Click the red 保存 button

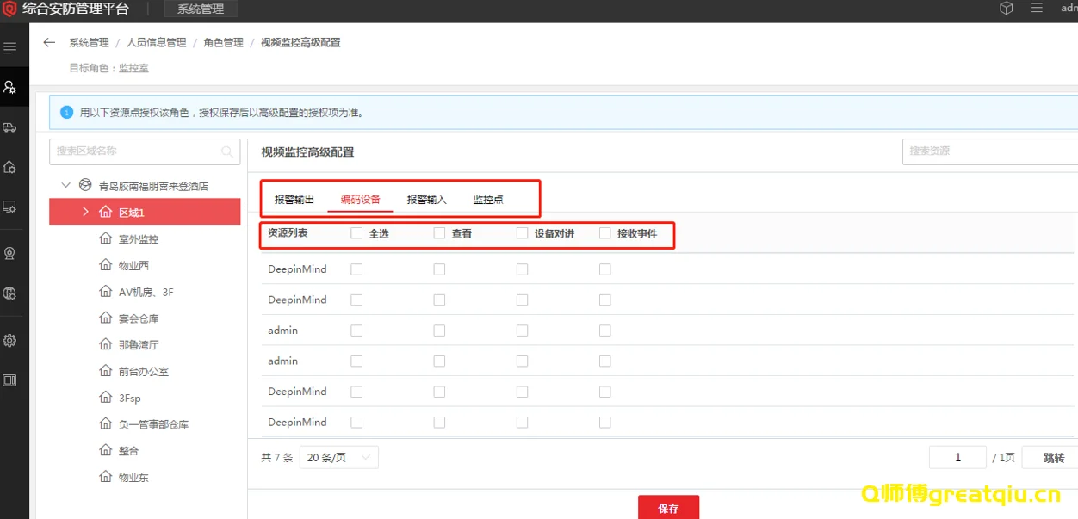click(x=668, y=508)
